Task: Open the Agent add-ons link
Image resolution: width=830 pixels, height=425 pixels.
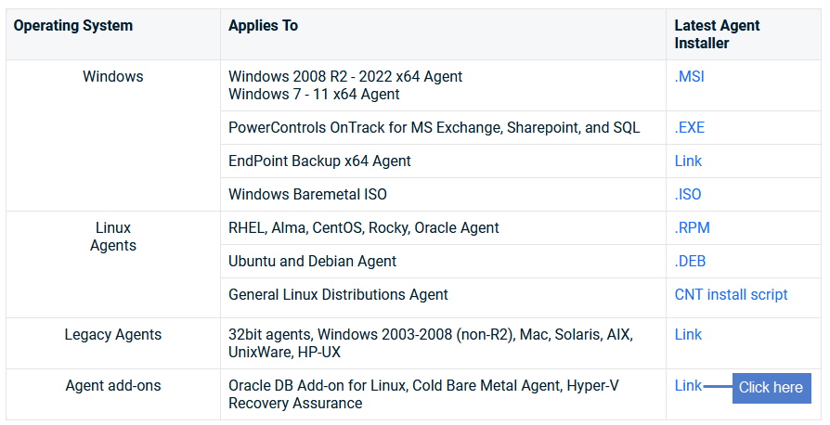Action: pyautogui.click(x=688, y=385)
